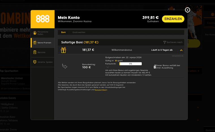The image size is (215, 132).
Task: Click the 181,37 € bonus amount
Action: pyautogui.click(x=88, y=50)
